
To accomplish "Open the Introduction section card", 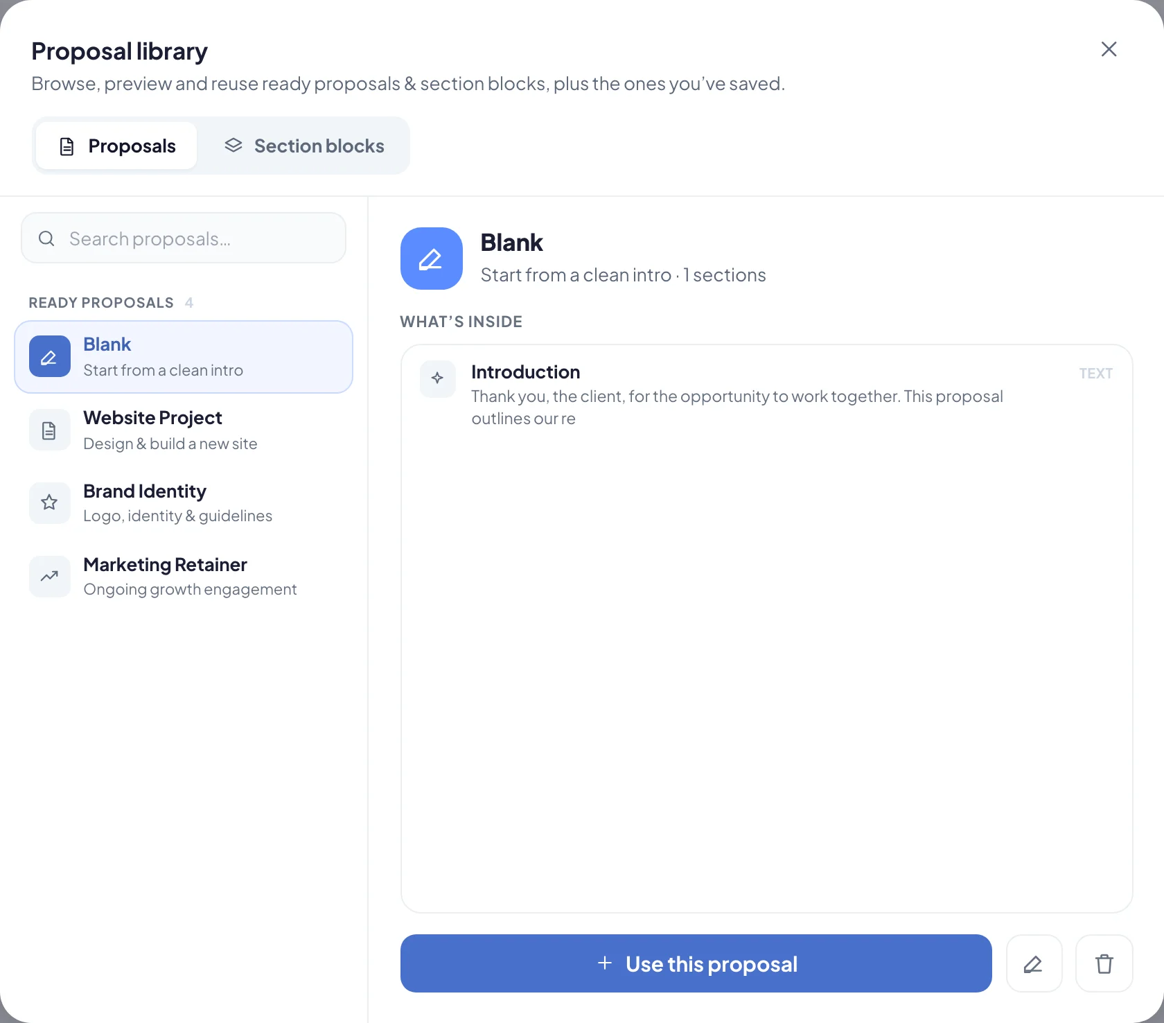I will (x=766, y=394).
